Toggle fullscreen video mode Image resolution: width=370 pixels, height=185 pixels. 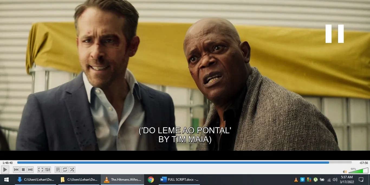click(41, 170)
